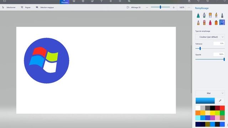Screen dimensions: 228x128
Task: Open the Type de remplissage dropdown
Action: (210, 37)
